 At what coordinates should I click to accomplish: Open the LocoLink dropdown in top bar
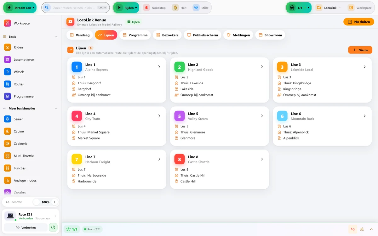coord(328,8)
